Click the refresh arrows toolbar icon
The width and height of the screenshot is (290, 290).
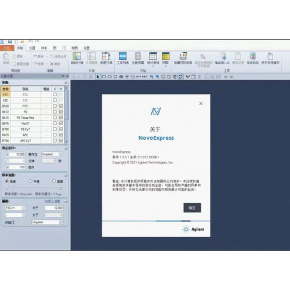(180, 77)
